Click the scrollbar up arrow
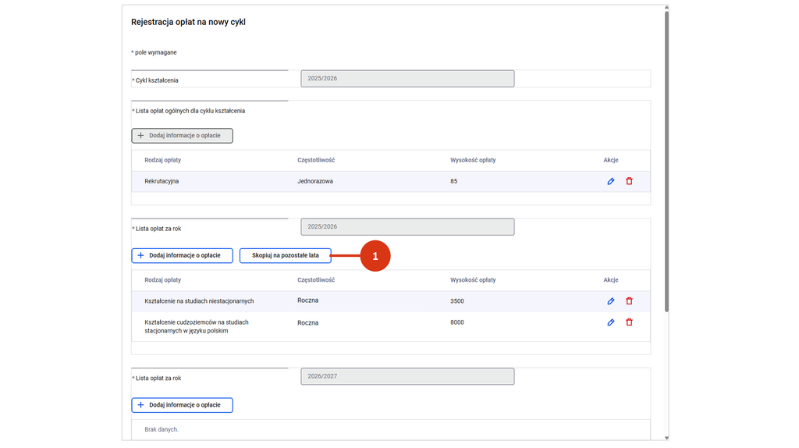799x448 pixels. (666, 8)
